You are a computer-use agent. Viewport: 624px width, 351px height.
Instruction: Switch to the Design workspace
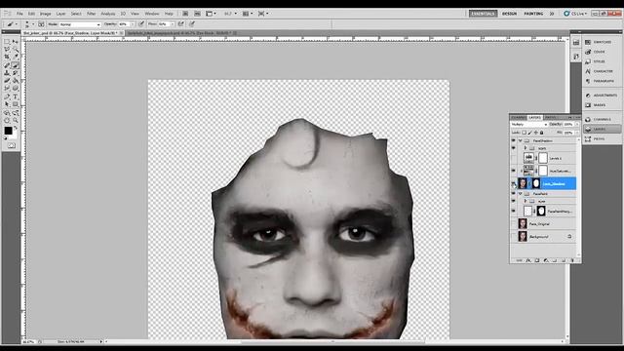point(509,14)
